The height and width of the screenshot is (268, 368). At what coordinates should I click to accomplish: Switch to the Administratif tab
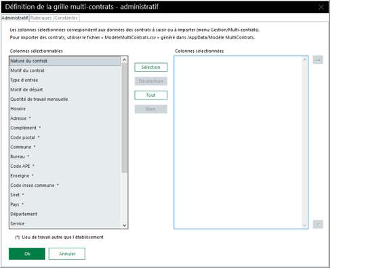15,18
